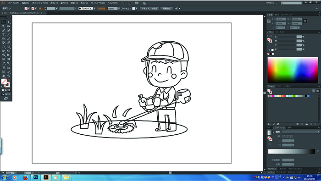
Task: Select the Paintbrush tool
Action: [9, 38]
